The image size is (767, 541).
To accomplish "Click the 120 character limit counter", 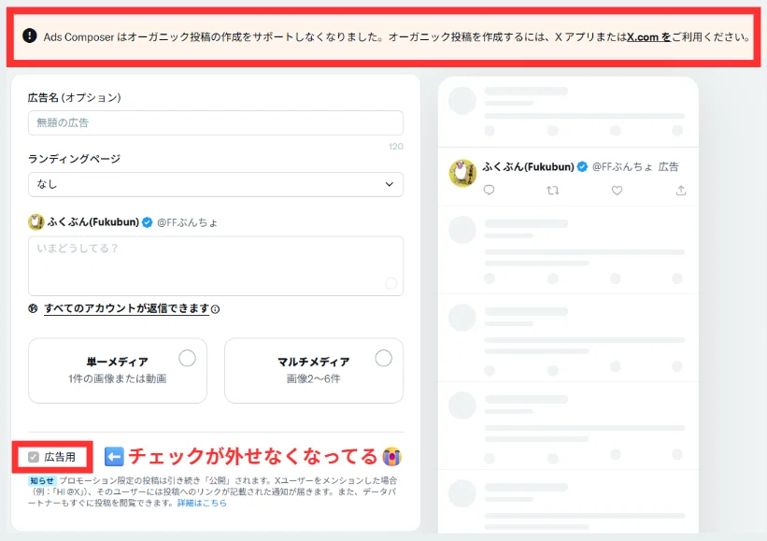I will 396,147.
